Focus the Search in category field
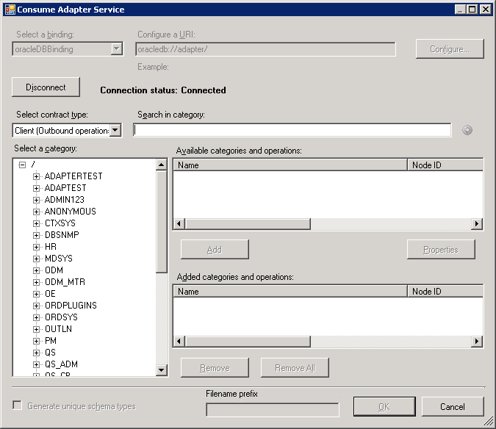 292,130
